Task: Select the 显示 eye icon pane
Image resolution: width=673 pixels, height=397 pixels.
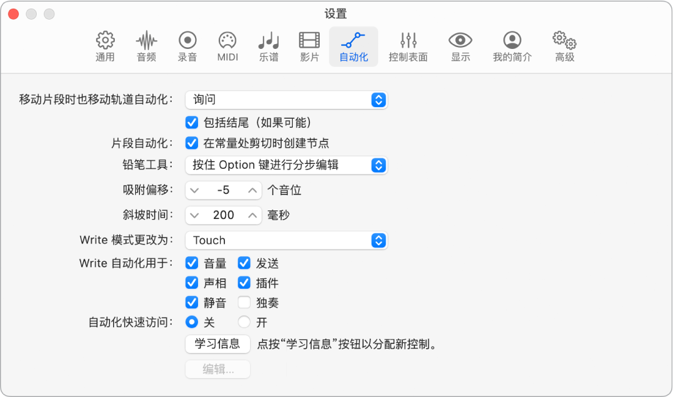Action: click(x=460, y=40)
